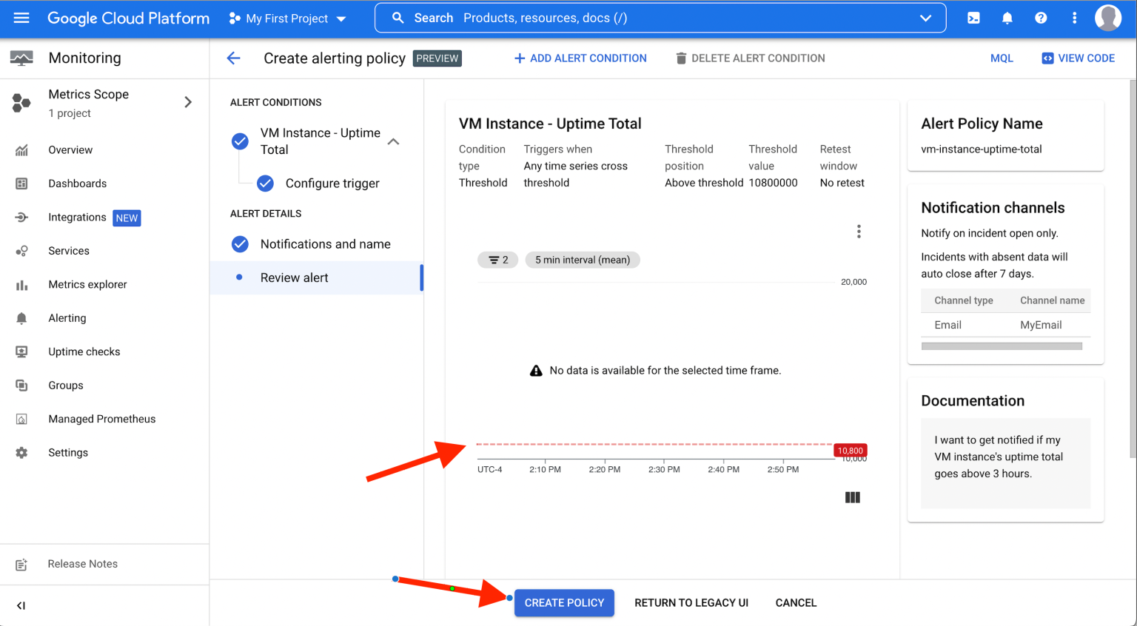Open the top bar three-dot menu

[1074, 18]
